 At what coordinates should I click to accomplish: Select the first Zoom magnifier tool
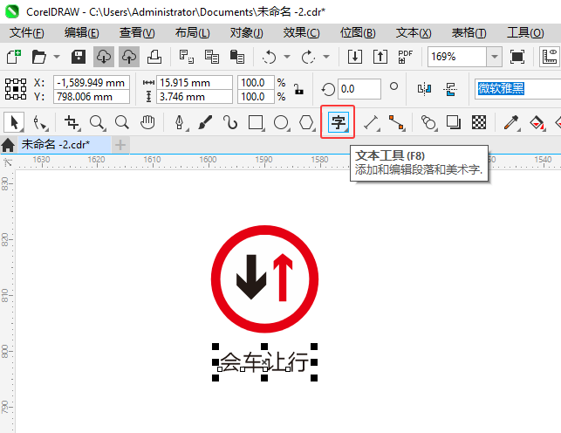pyautogui.click(x=97, y=122)
